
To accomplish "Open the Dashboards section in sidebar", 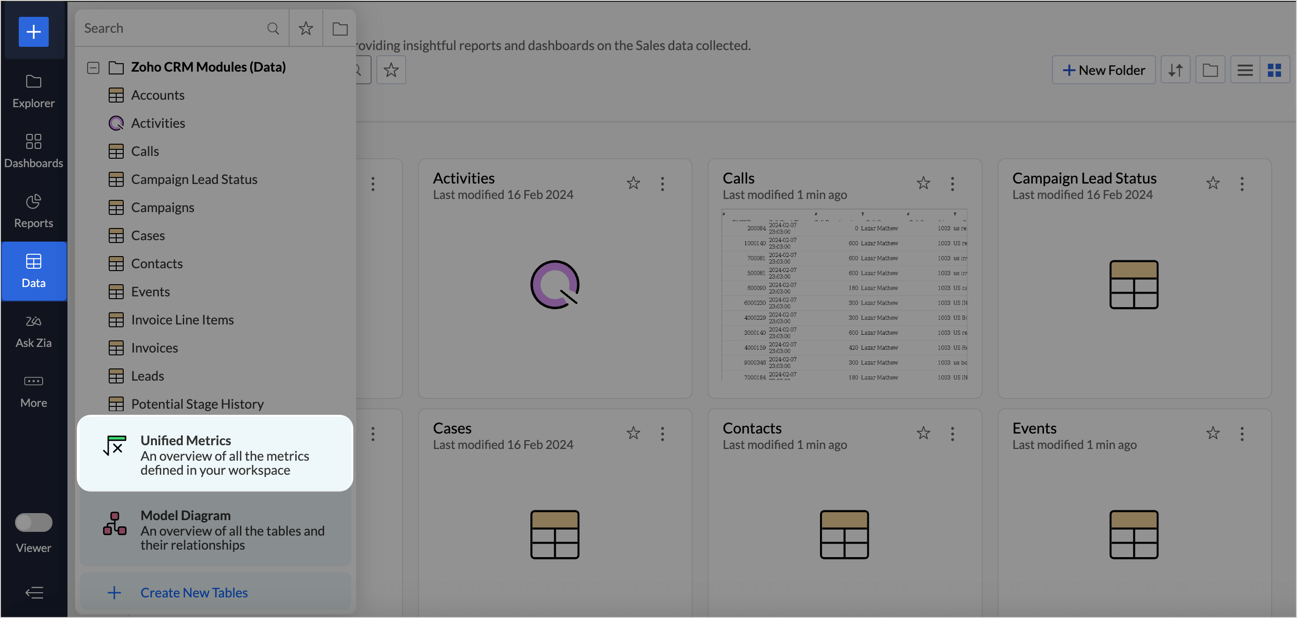I will tap(33, 152).
